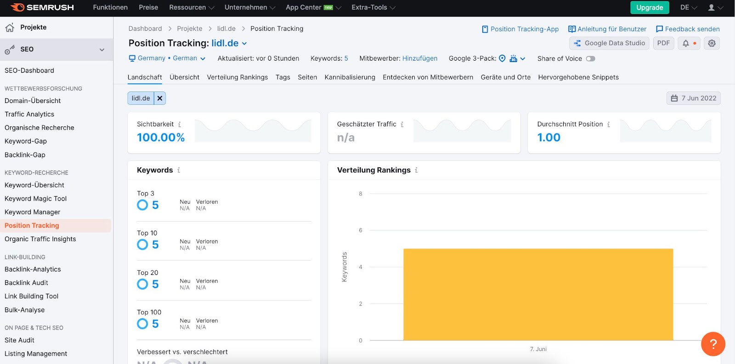The width and height of the screenshot is (735, 364).
Task: Toggle Share of Voice switch
Action: click(x=590, y=58)
